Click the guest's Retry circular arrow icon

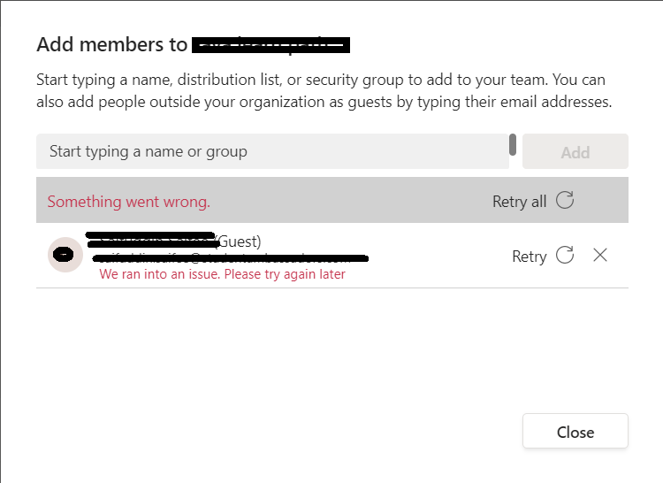click(x=565, y=255)
